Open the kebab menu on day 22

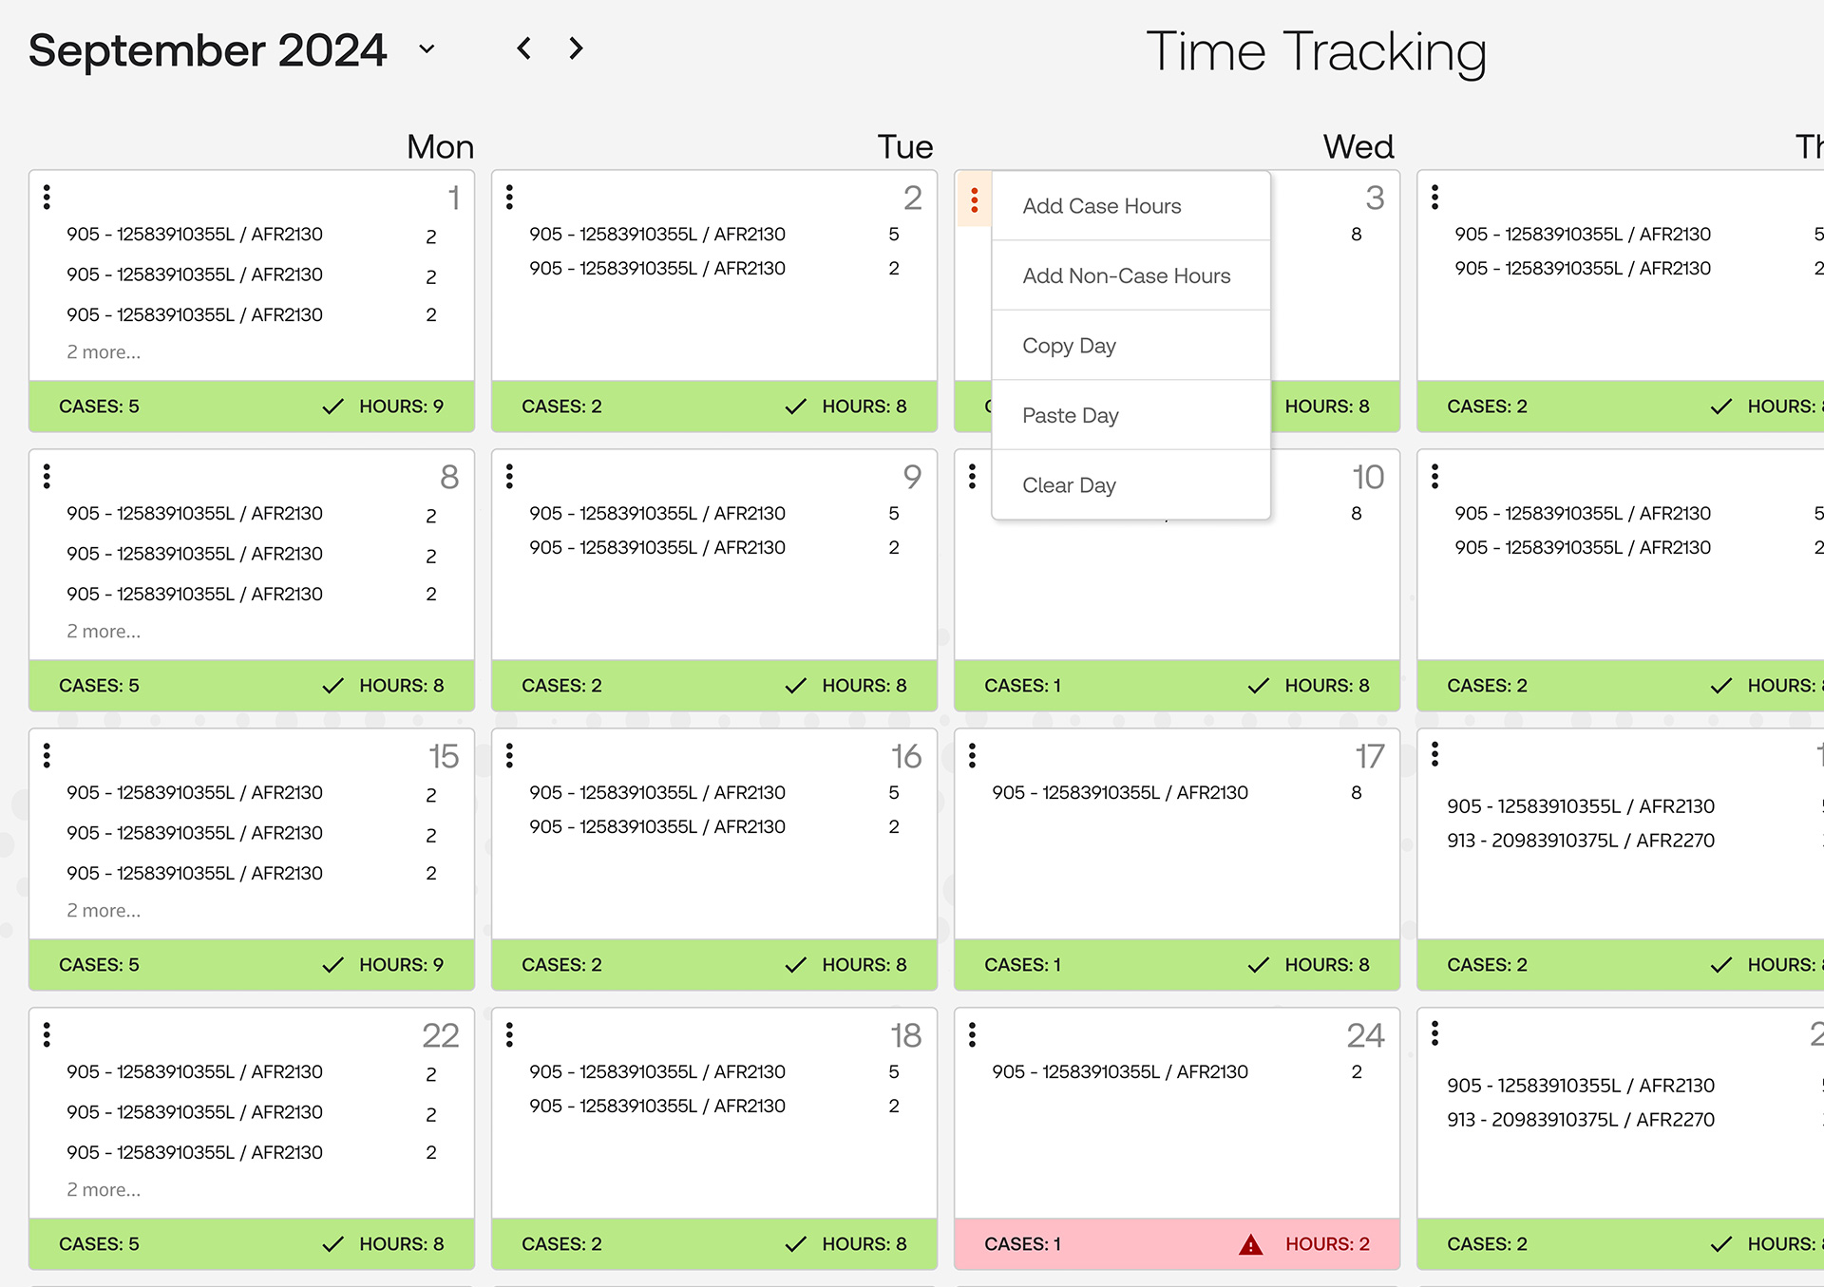(x=47, y=1035)
